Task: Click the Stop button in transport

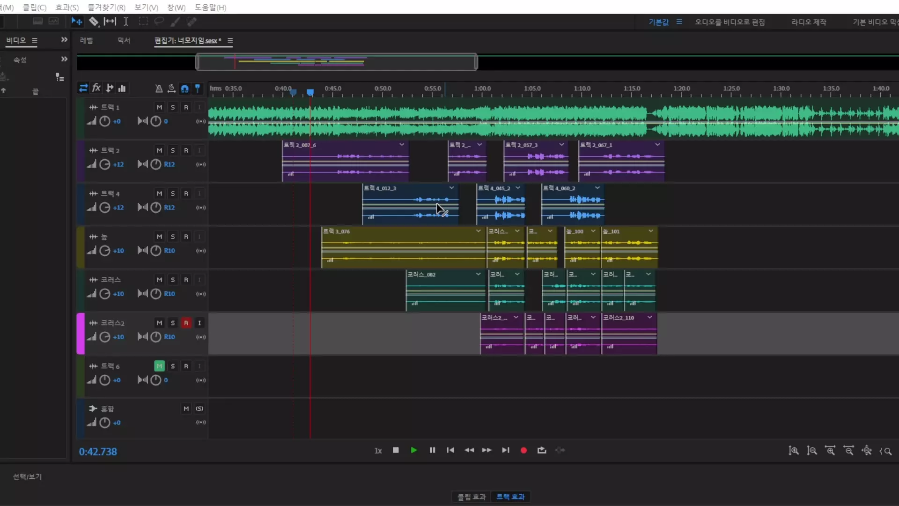Action: 396,450
